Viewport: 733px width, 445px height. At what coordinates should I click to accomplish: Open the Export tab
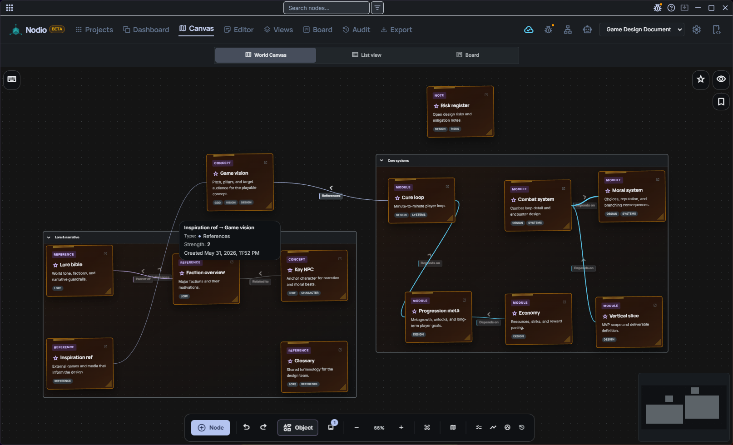(396, 30)
